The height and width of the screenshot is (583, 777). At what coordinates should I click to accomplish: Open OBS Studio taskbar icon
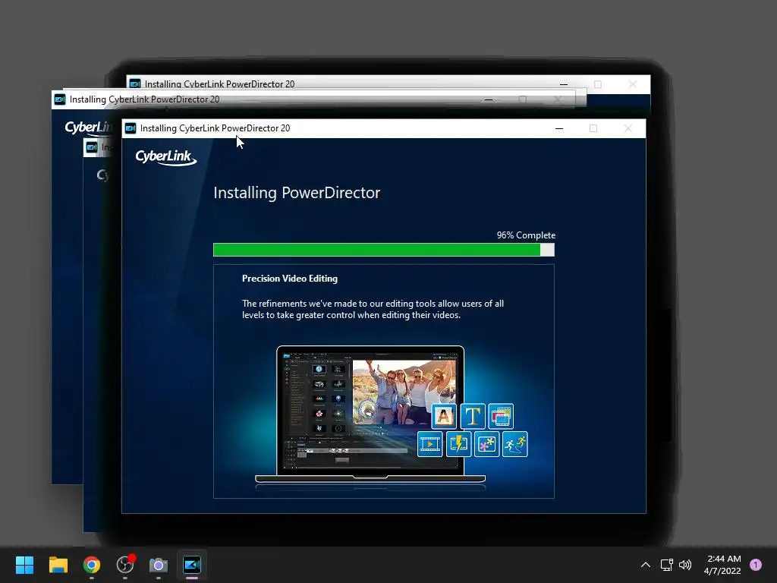pyautogui.click(x=125, y=564)
